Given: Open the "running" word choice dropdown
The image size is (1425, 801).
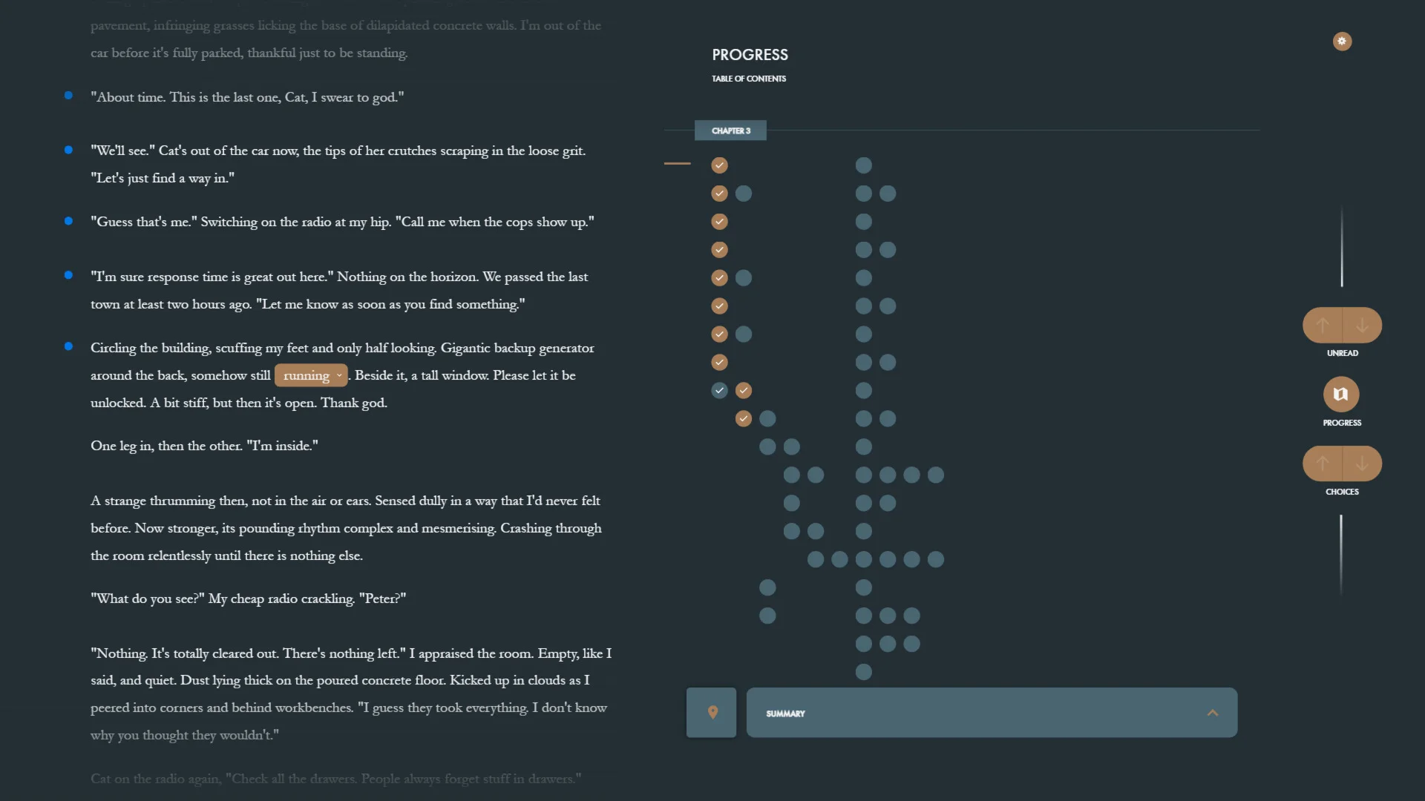Looking at the screenshot, I should (x=311, y=375).
